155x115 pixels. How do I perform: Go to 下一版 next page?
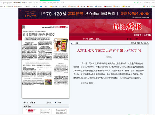tap(58, 103)
